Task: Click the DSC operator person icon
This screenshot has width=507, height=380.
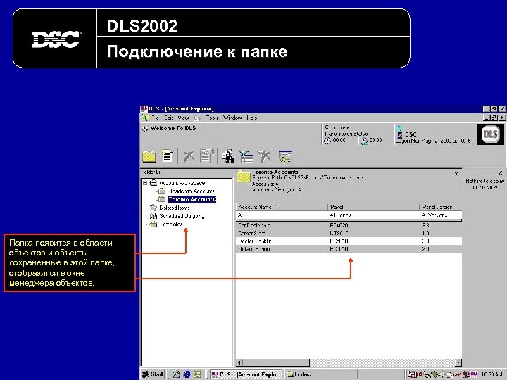Action: [400, 134]
